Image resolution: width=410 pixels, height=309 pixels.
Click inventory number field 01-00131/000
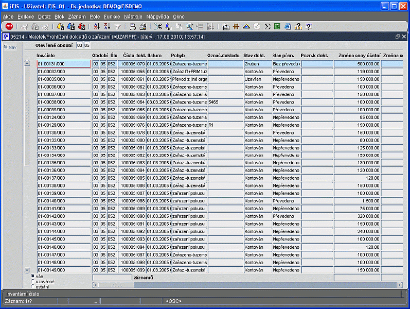point(64,64)
